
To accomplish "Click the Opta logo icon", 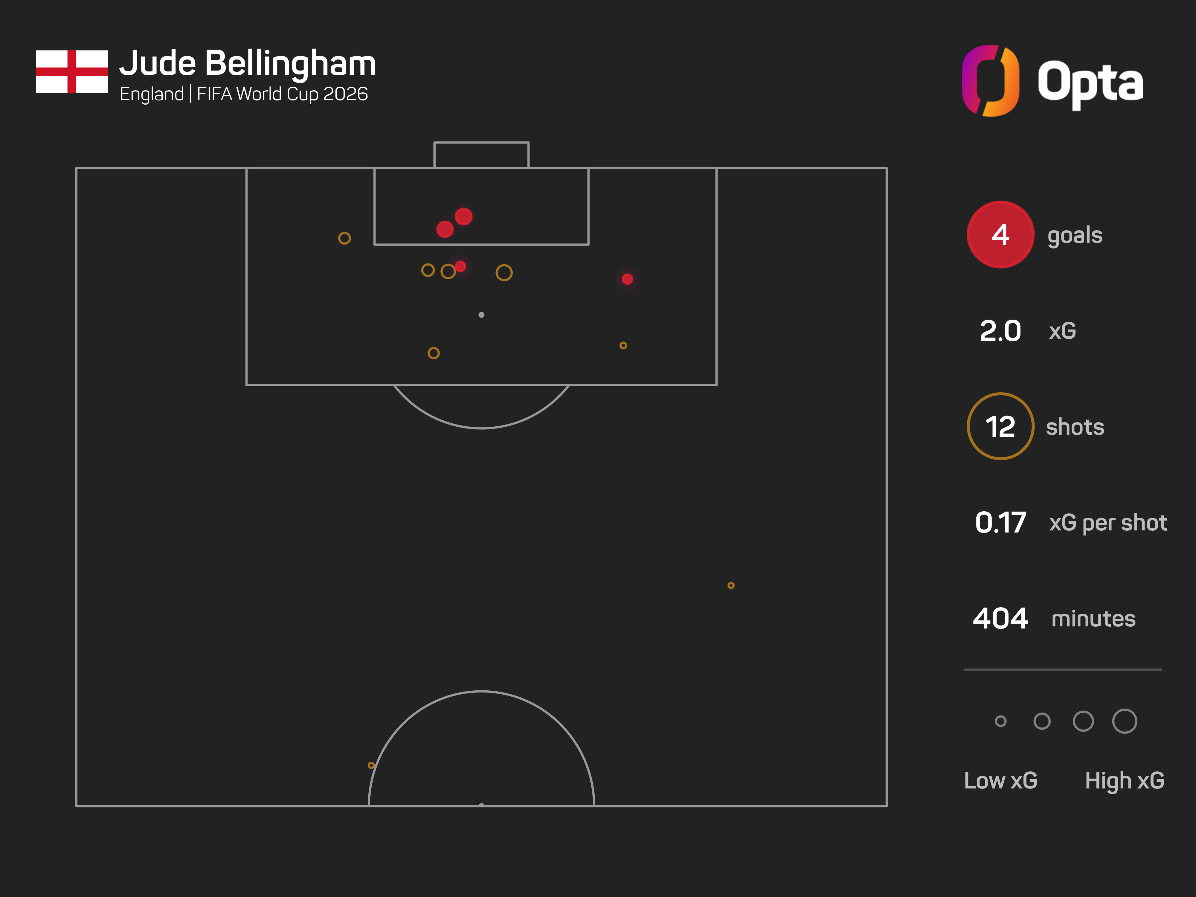I will [991, 80].
